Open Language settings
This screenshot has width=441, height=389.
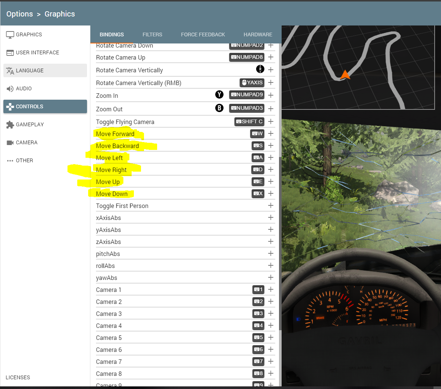pyautogui.click(x=45, y=70)
